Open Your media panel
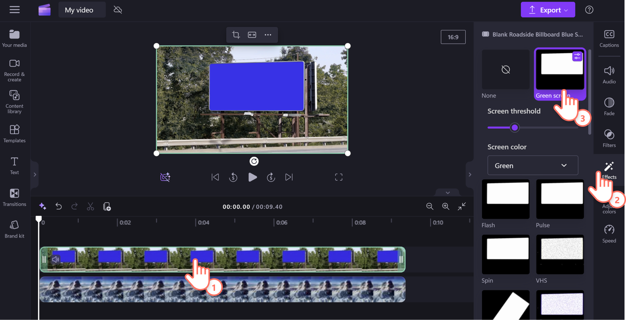Image resolution: width=626 pixels, height=320 pixels. tap(14, 38)
